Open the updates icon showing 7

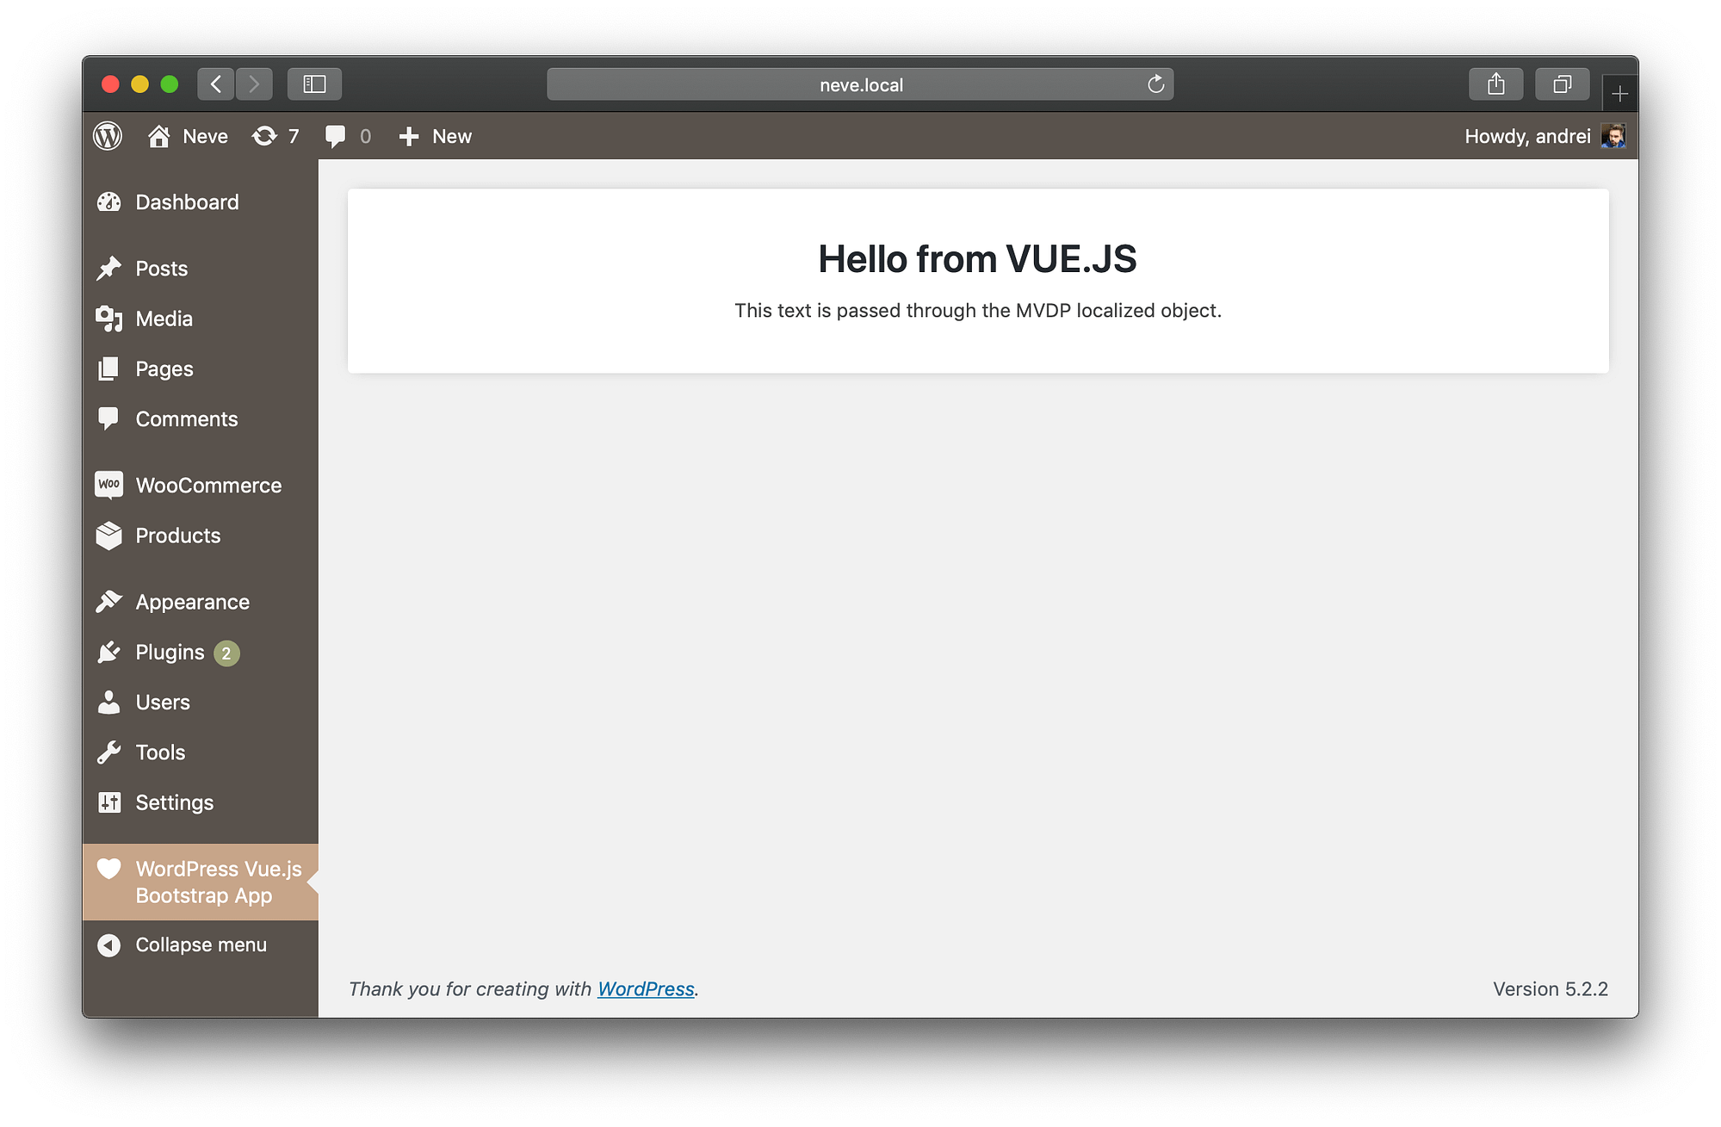[275, 136]
